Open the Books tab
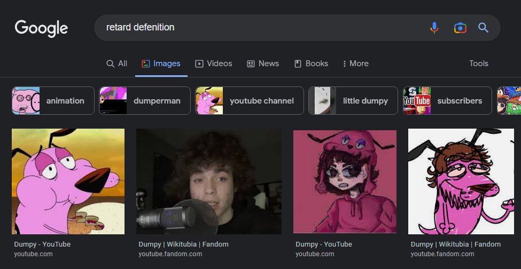Image resolution: width=521 pixels, height=269 pixels. [312, 64]
